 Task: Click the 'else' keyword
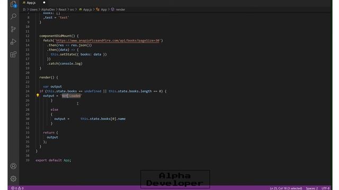pos(54,110)
